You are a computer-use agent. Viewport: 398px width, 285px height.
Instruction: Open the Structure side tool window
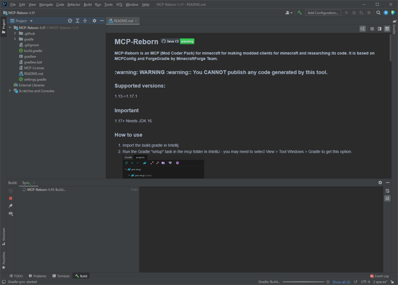click(x=4, y=236)
